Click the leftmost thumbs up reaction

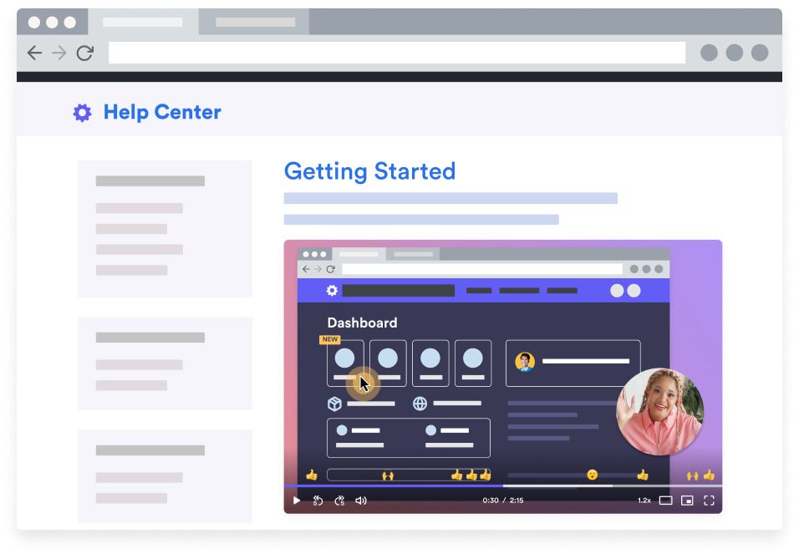coord(312,475)
